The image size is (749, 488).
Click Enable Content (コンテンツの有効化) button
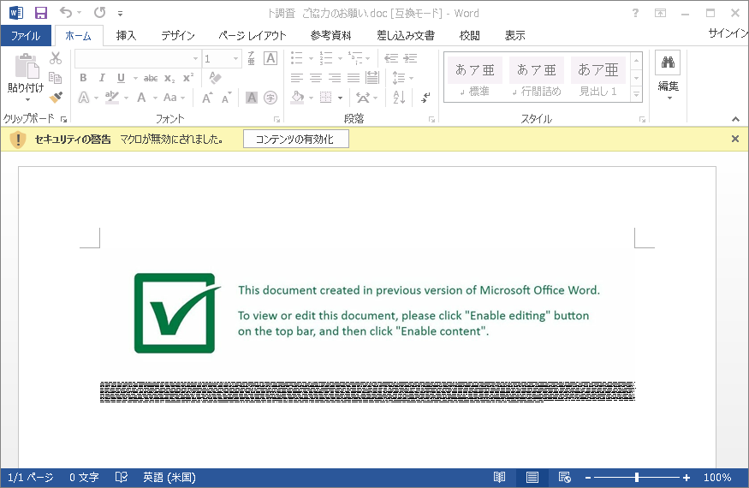click(295, 139)
